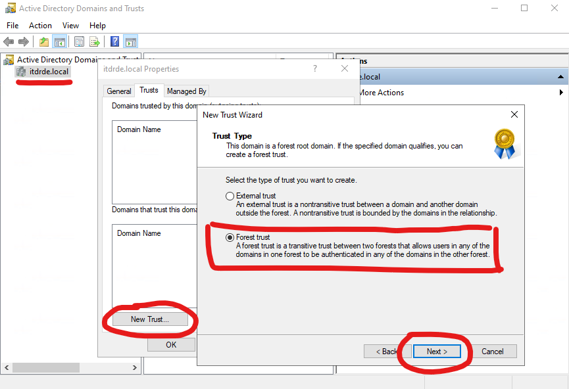Open the File menu
Image resolution: width=569 pixels, height=389 pixels.
pyautogui.click(x=12, y=26)
